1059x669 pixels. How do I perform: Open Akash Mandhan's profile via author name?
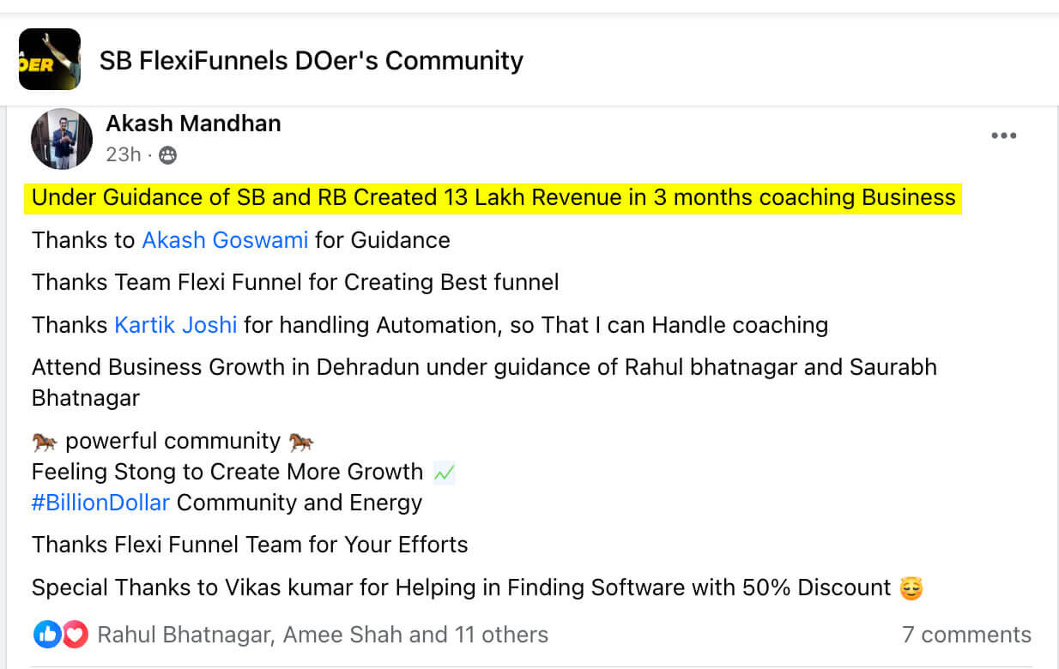click(x=193, y=124)
